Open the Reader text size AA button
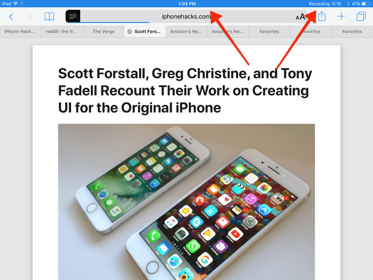The height and width of the screenshot is (280, 373). tap(300, 17)
